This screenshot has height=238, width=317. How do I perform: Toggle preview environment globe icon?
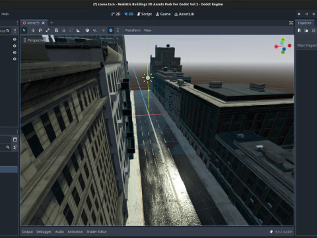(x=111, y=30)
